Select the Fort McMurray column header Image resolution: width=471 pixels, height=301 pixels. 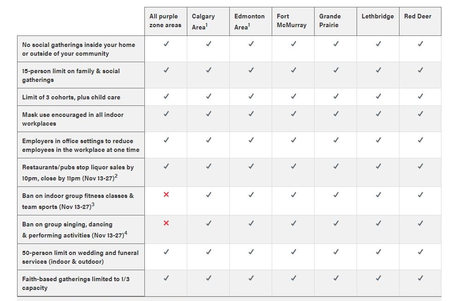pos(292,21)
